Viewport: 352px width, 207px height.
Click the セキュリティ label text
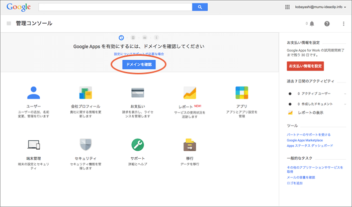coord(85,158)
